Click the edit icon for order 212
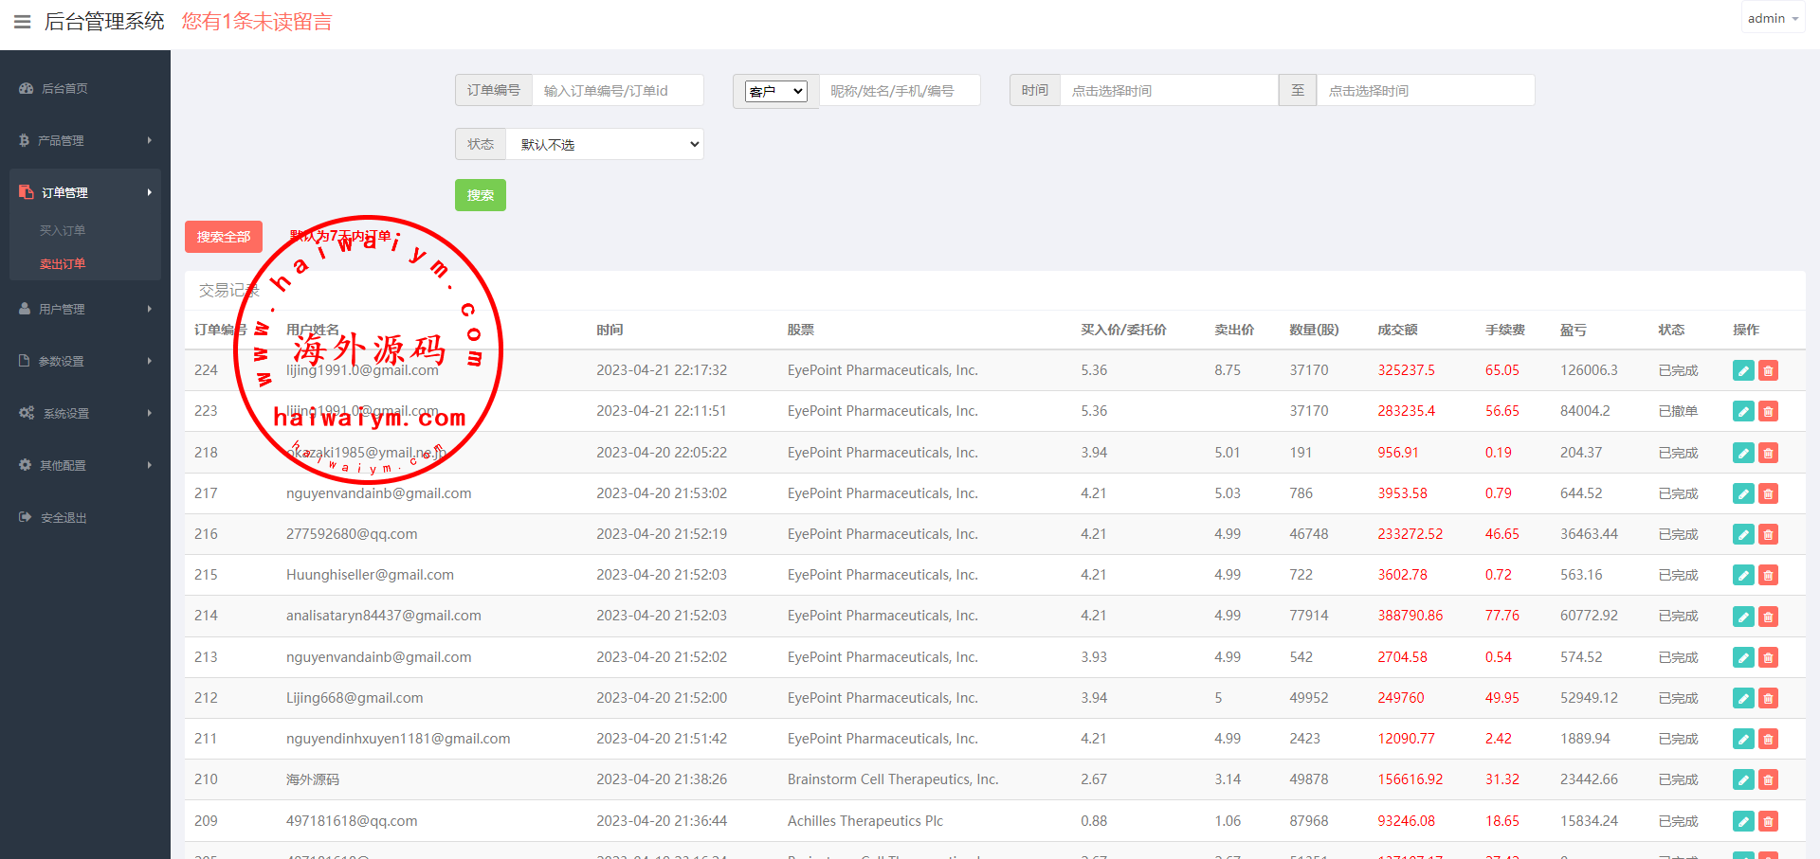Image resolution: width=1820 pixels, height=859 pixels. pos(1742,698)
